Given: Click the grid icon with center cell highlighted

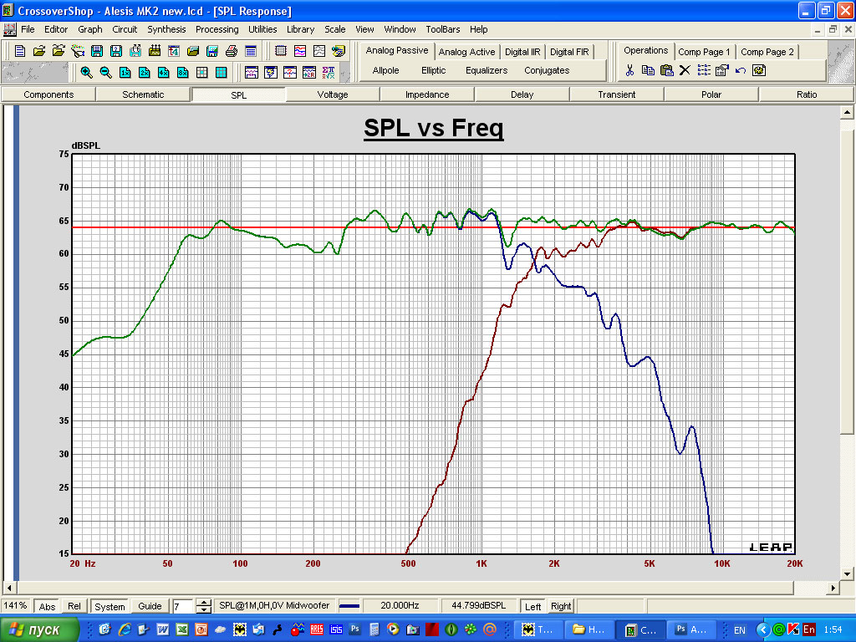Looking at the screenshot, I should 202,72.
